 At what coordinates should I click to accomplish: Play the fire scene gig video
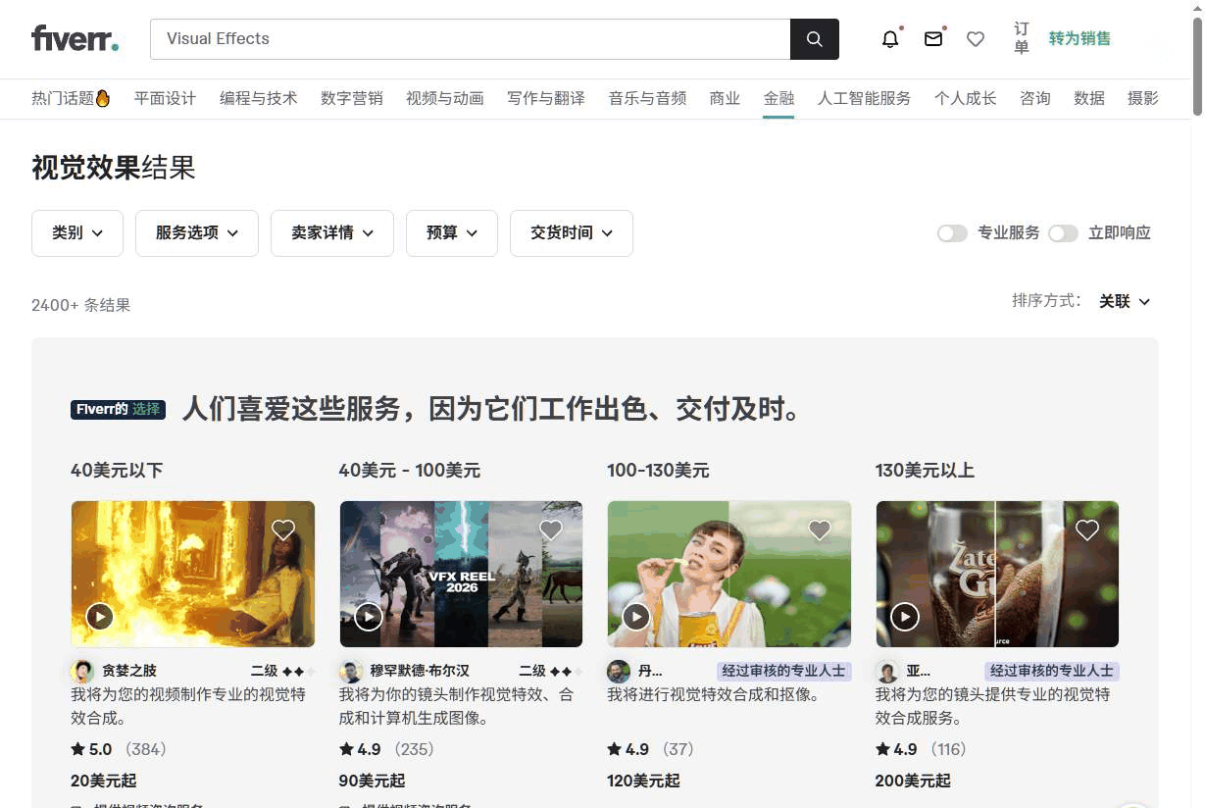coord(100,617)
